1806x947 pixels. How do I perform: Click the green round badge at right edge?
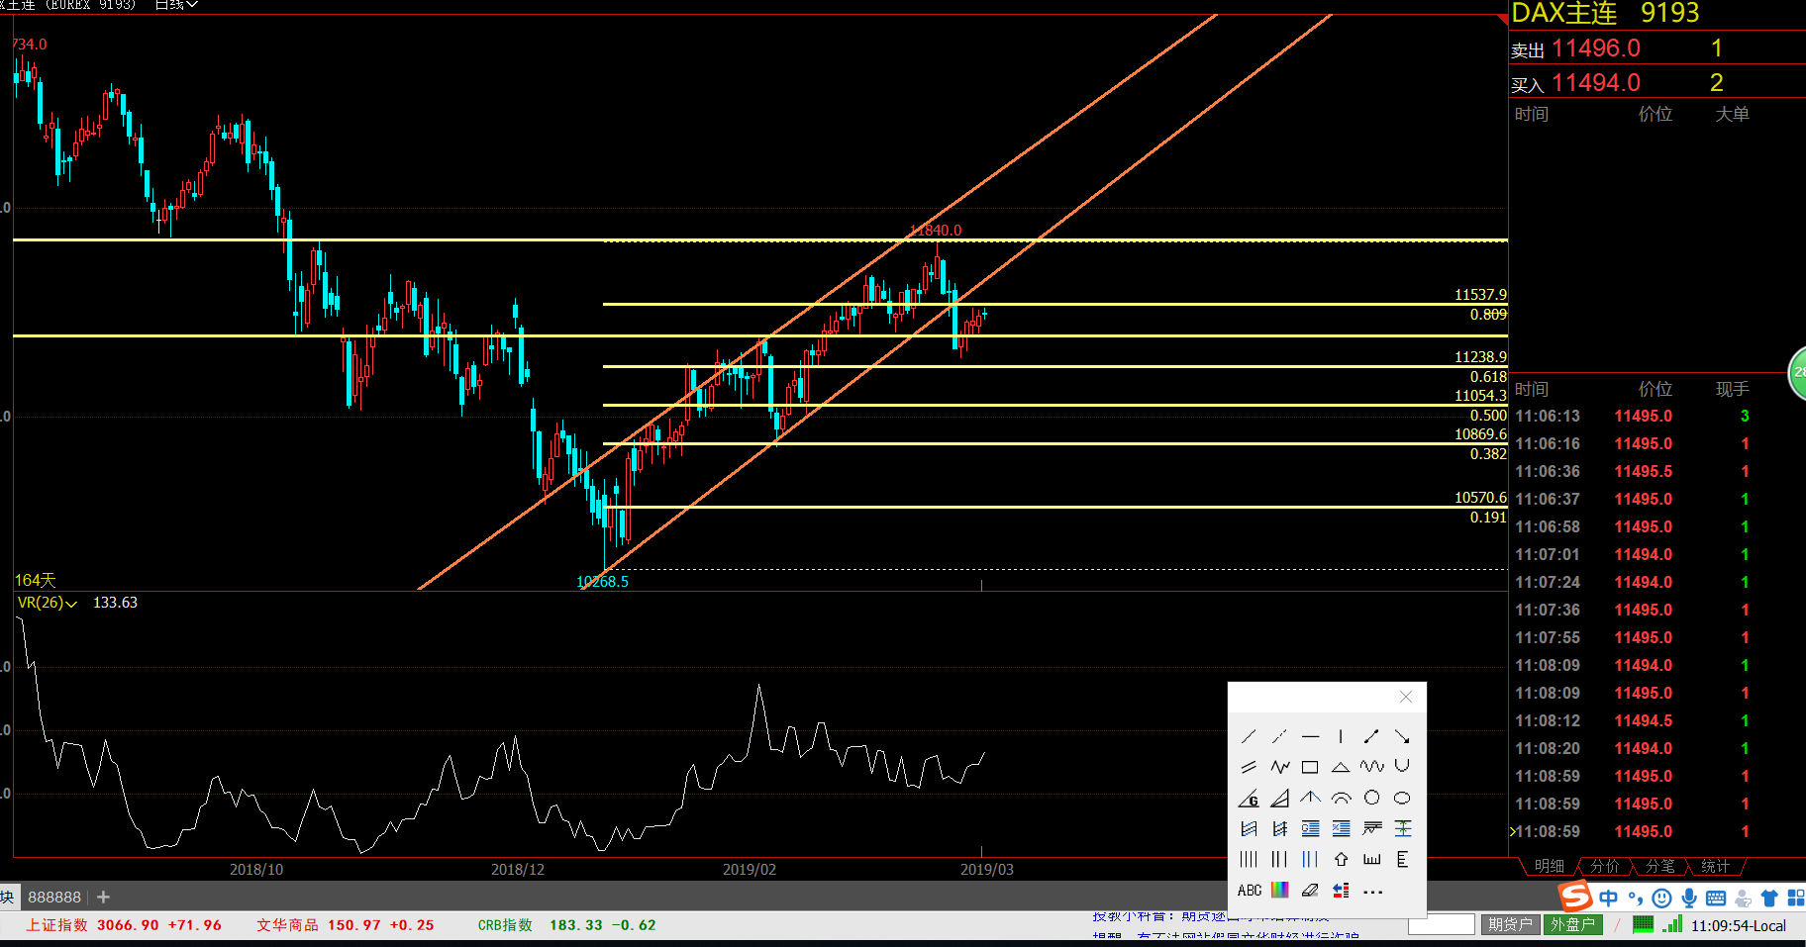click(1797, 373)
